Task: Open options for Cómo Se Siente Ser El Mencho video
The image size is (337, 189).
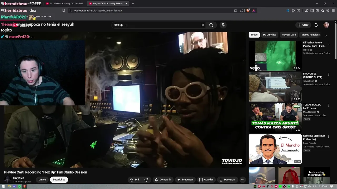Action: click(x=329, y=136)
